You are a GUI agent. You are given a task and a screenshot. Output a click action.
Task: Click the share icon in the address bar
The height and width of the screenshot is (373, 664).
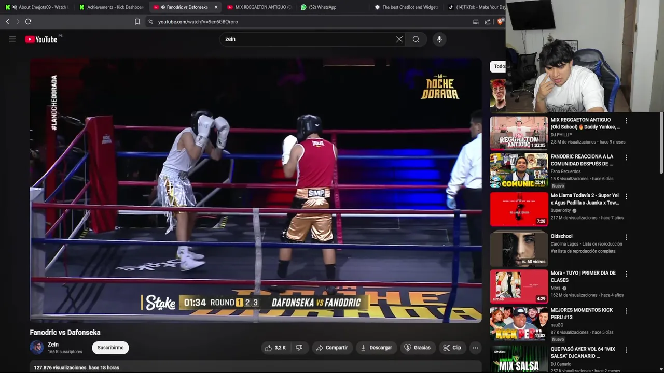(488, 22)
